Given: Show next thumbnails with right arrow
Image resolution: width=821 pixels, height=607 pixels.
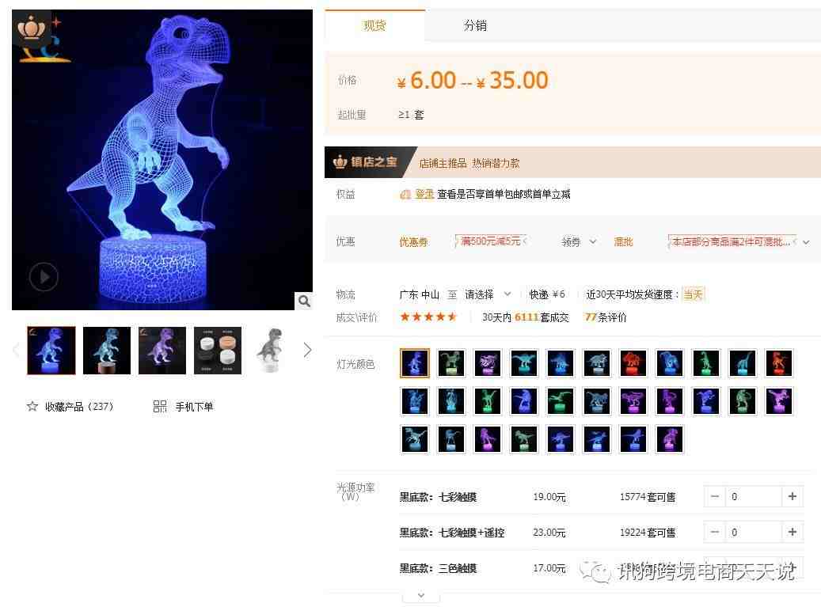Looking at the screenshot, I should tap(307, 350).
